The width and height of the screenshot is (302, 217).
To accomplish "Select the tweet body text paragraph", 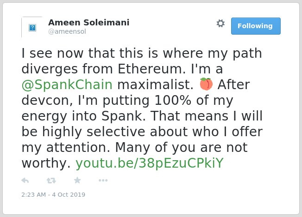I will point(142,108).
